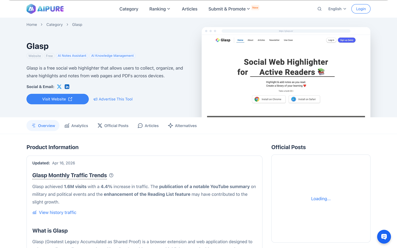
Task: Click the Glasp website preview screenshot
Action: (x=286, y=72)
